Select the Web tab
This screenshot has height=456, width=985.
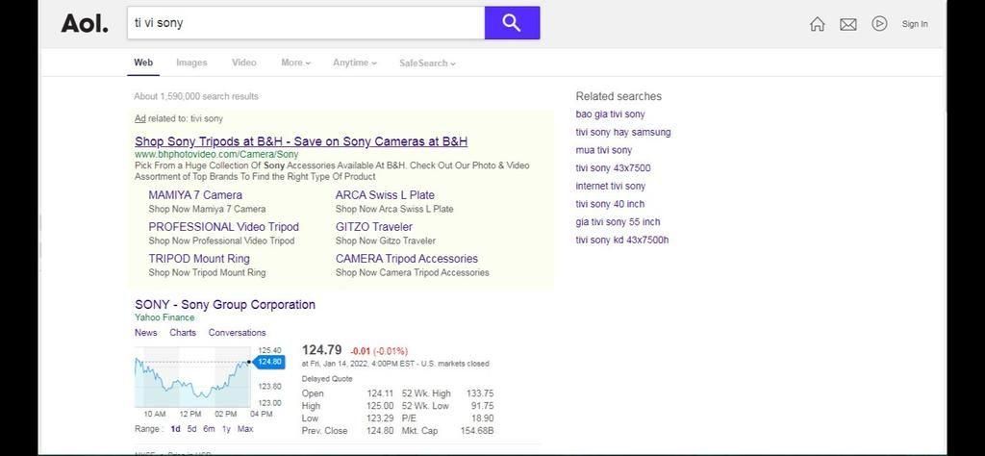[x=143, y=63]
